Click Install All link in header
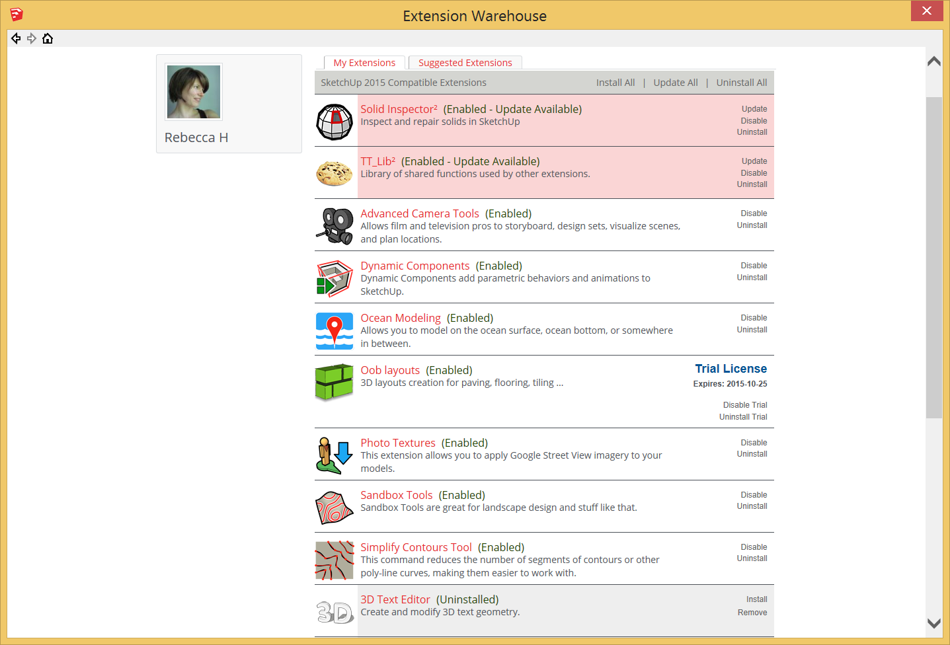 click(x=615, y=83)
